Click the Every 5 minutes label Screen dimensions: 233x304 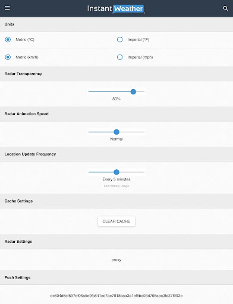[116, 179]
